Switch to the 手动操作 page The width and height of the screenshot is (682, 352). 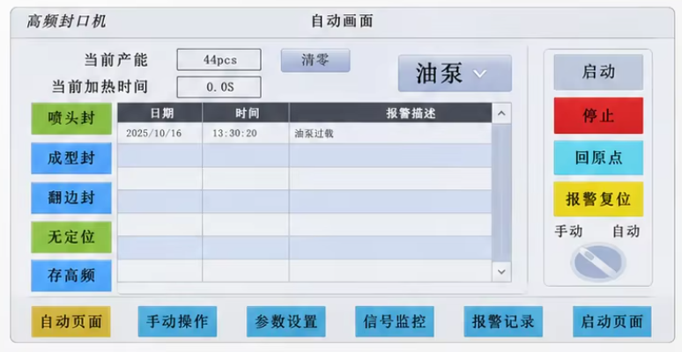point(177,321)
